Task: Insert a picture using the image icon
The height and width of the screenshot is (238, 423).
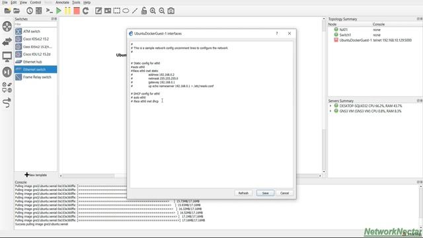Action: [108, 11]
